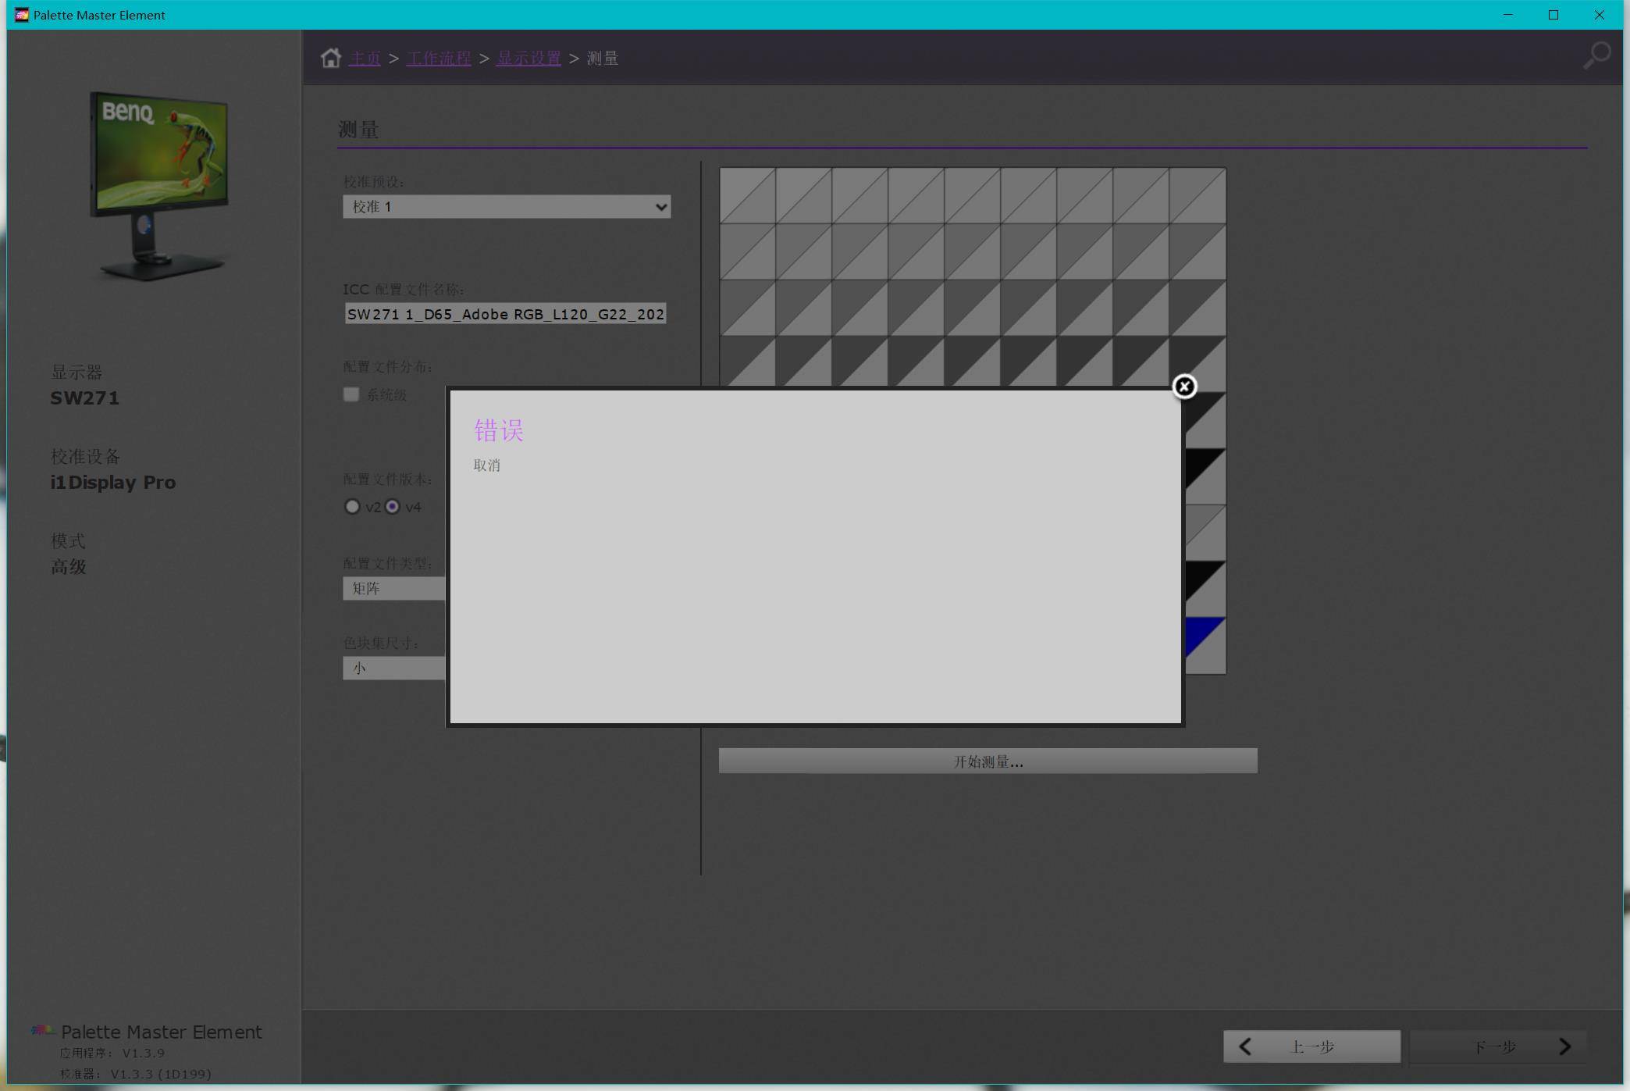Open the search magnifier icon
This screenshot has height=1091, width=1630.
coord(1596,55)
